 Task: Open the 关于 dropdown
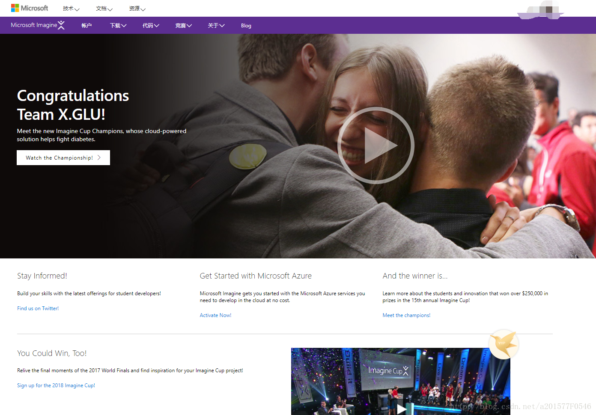216,26
